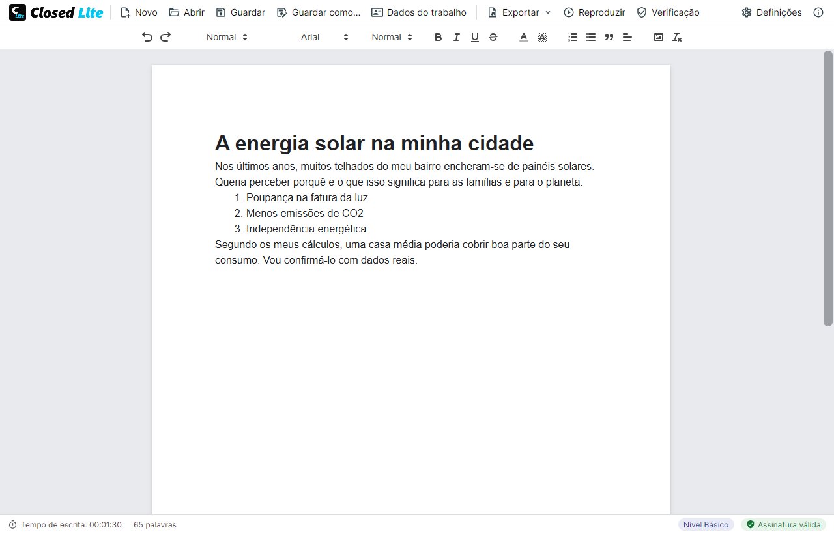Toggle bulleted list formatting

pos(591,37)
